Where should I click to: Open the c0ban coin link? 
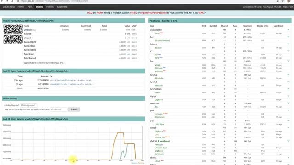point(158,93)
